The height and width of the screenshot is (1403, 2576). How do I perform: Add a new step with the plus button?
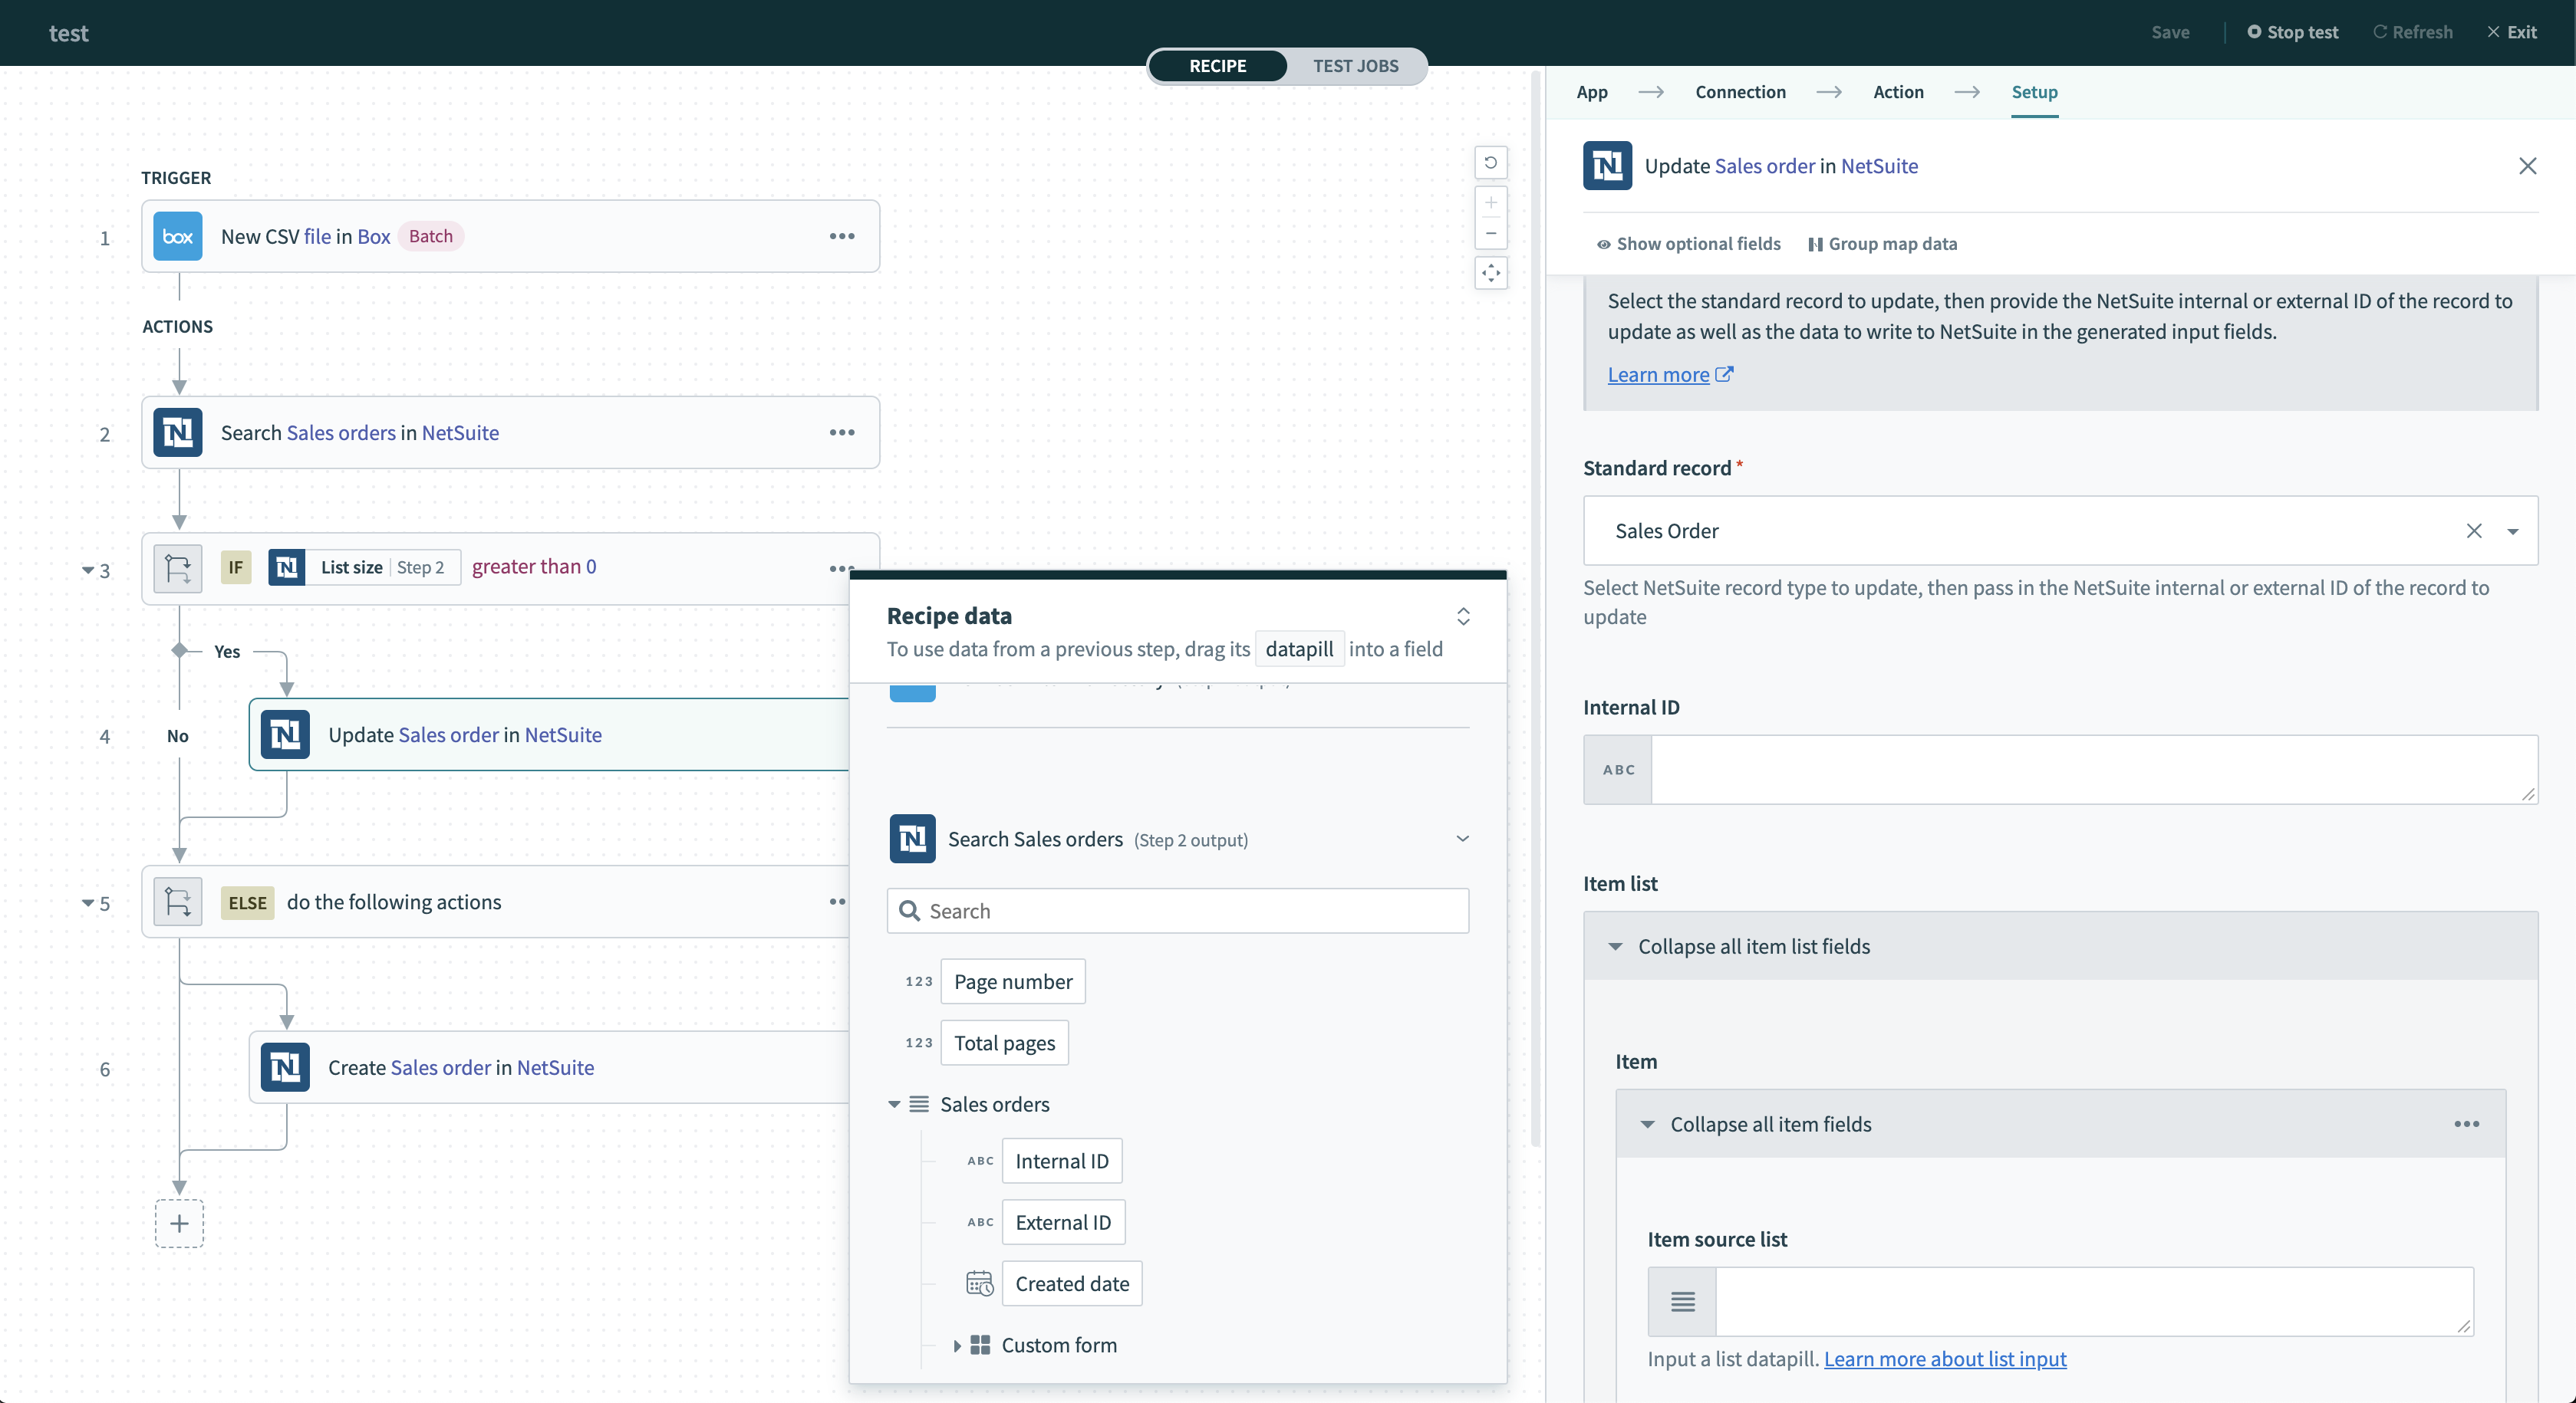coord(179,1223)
